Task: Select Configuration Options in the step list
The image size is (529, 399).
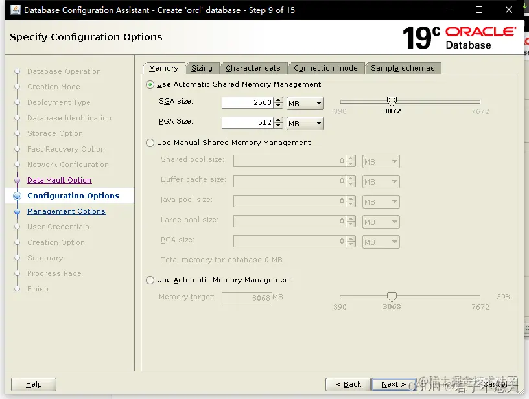Action: [x=73, y=196]
